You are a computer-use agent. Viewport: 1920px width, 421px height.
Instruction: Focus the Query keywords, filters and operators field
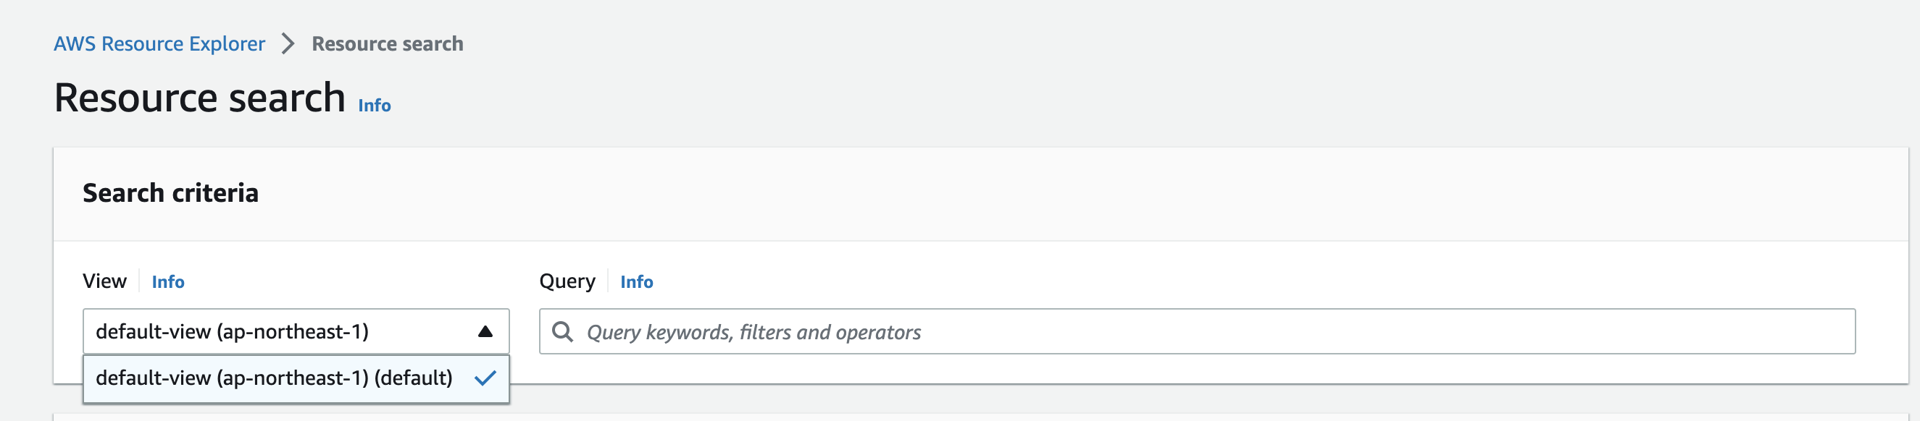tap(1197, 332)
